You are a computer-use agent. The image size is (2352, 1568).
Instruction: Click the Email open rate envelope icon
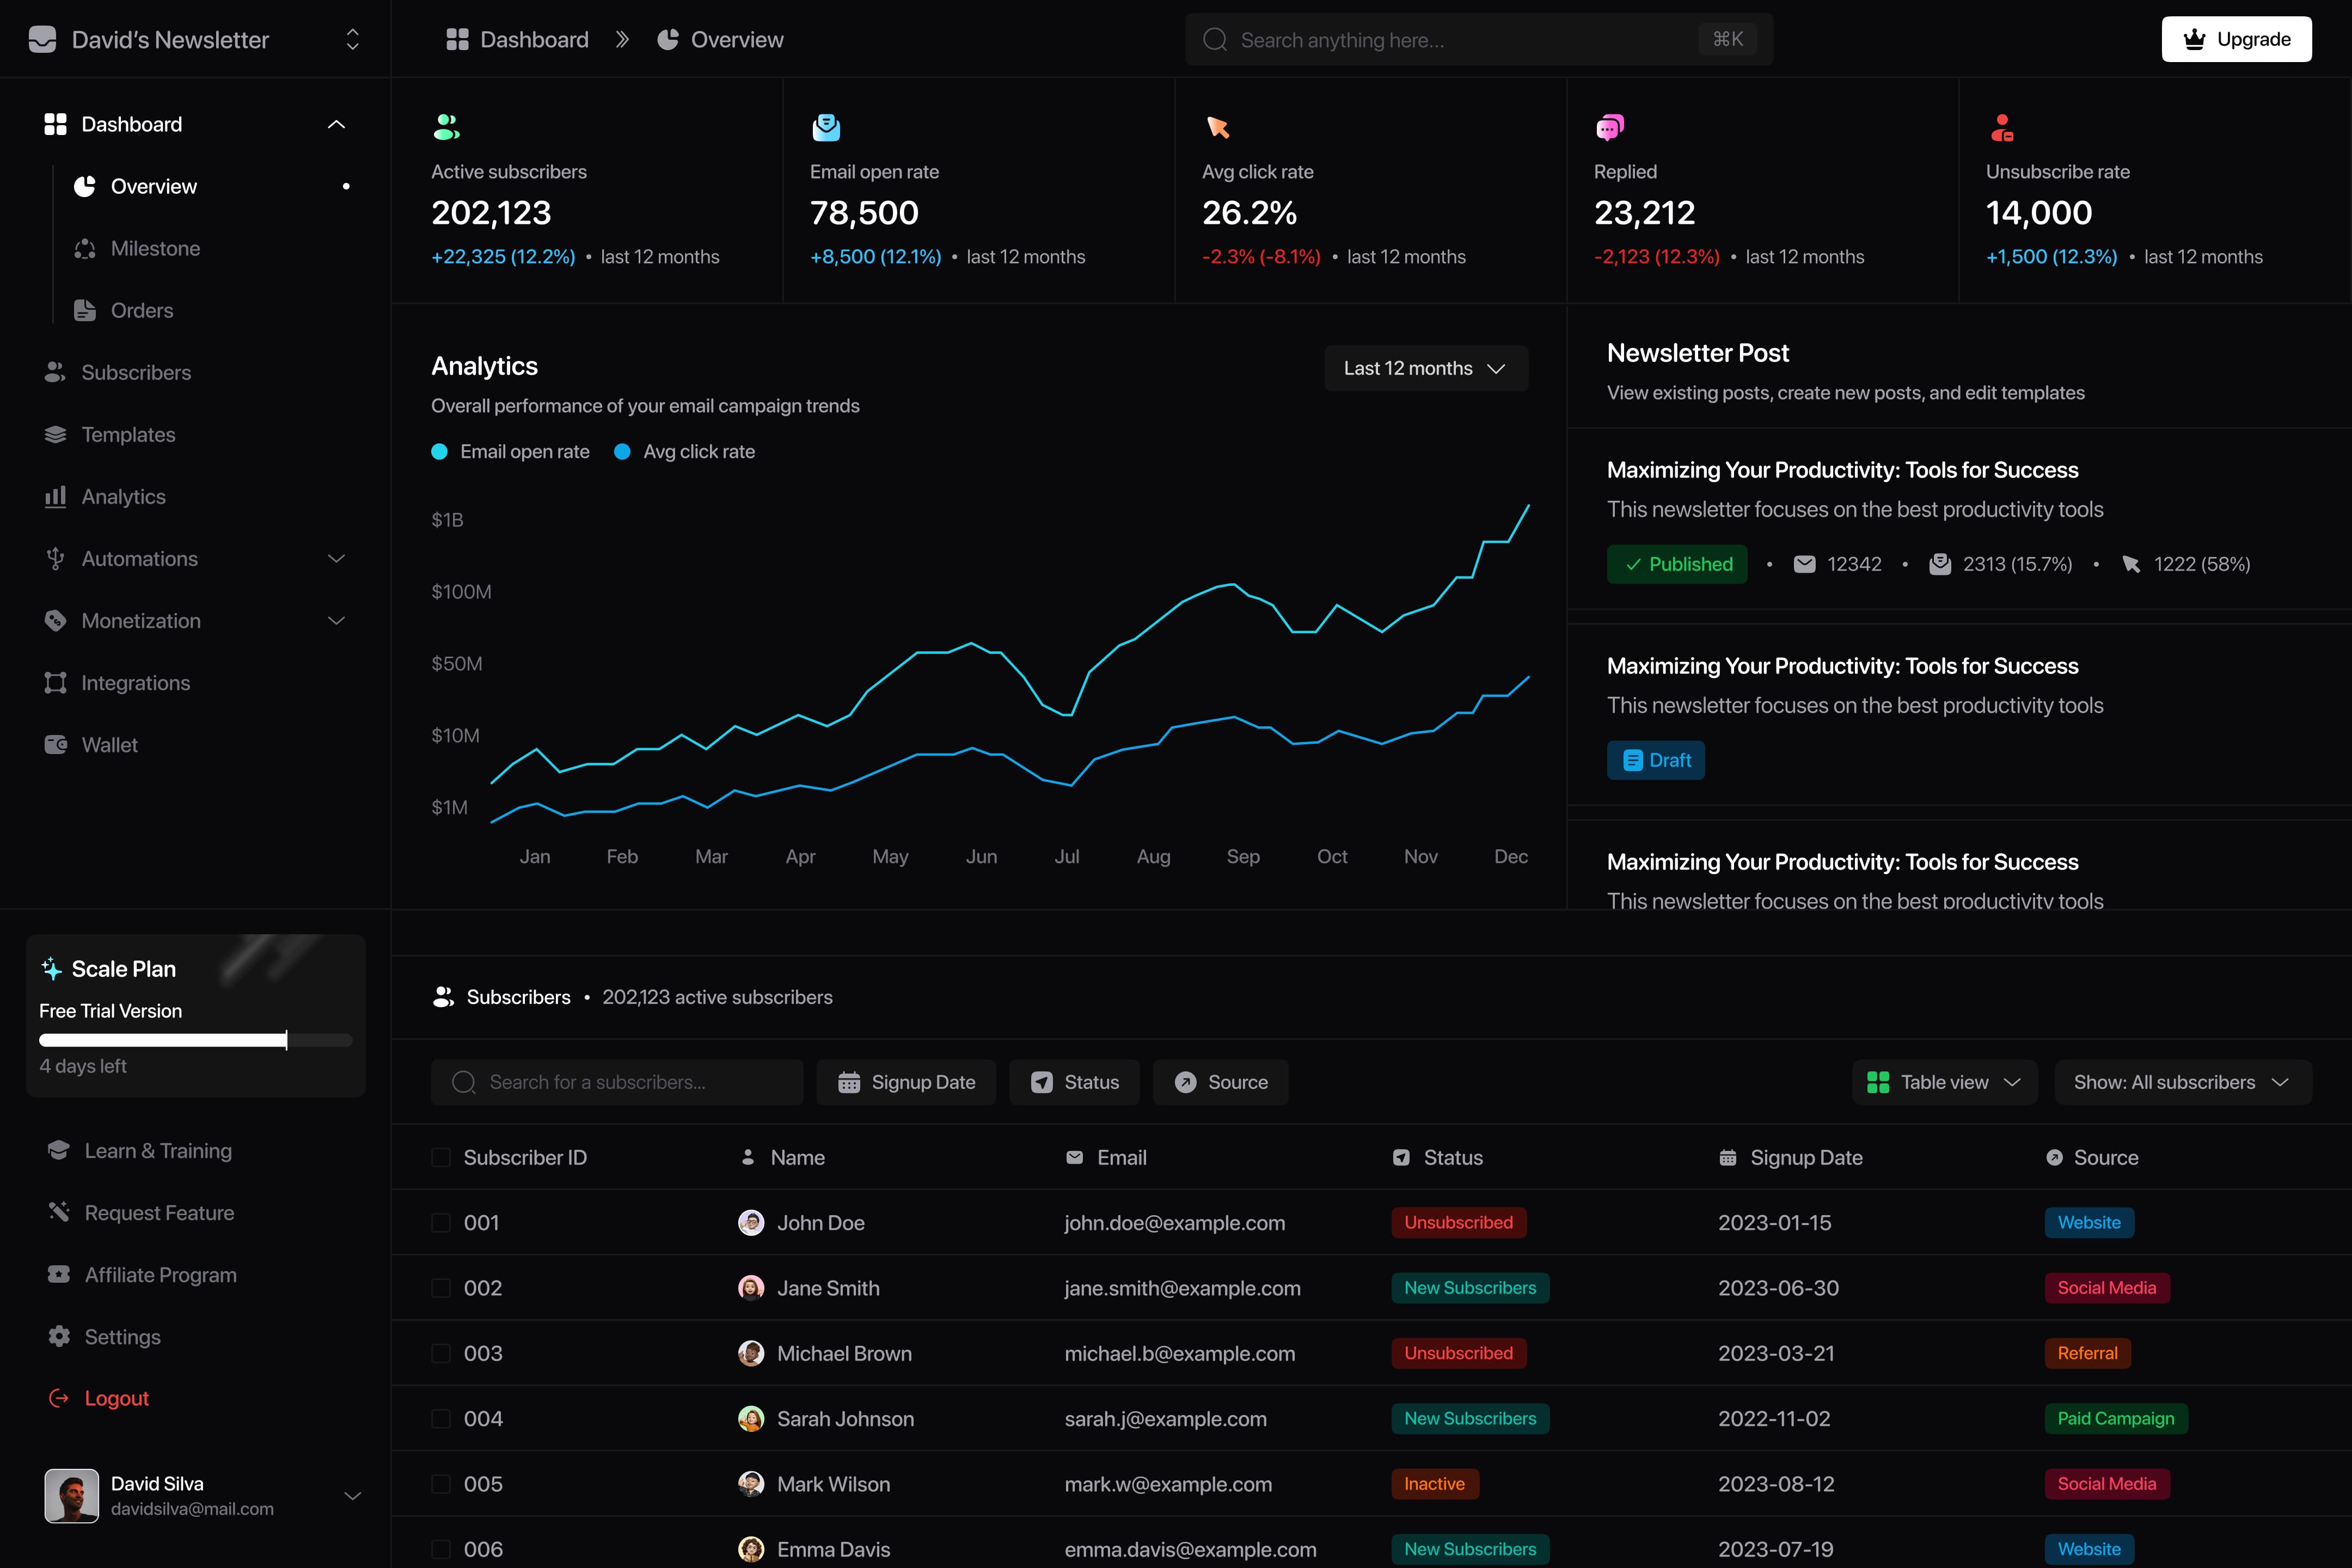coord(826,127)
